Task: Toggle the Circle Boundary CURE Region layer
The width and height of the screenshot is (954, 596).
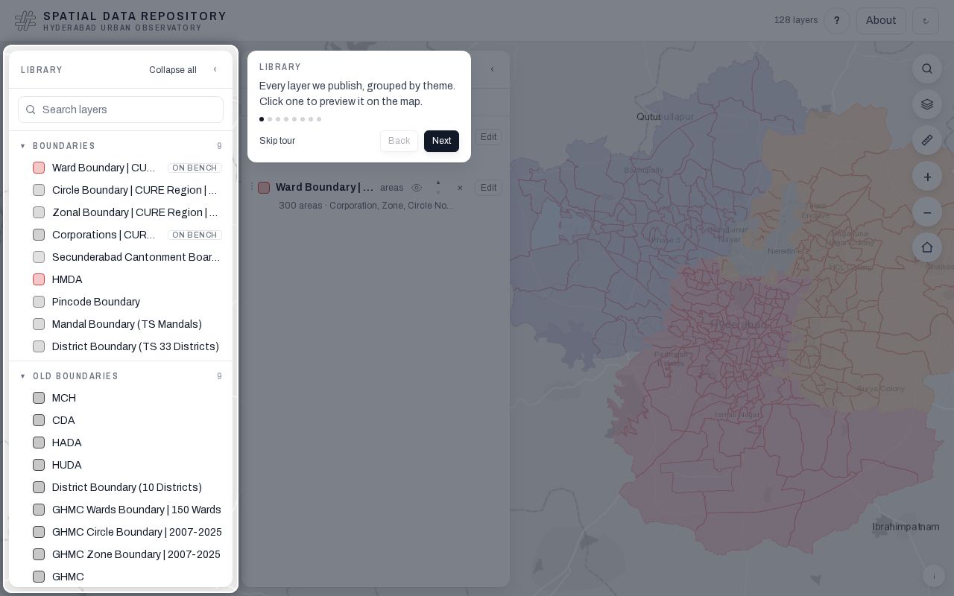Action: (x=39, y=190)
